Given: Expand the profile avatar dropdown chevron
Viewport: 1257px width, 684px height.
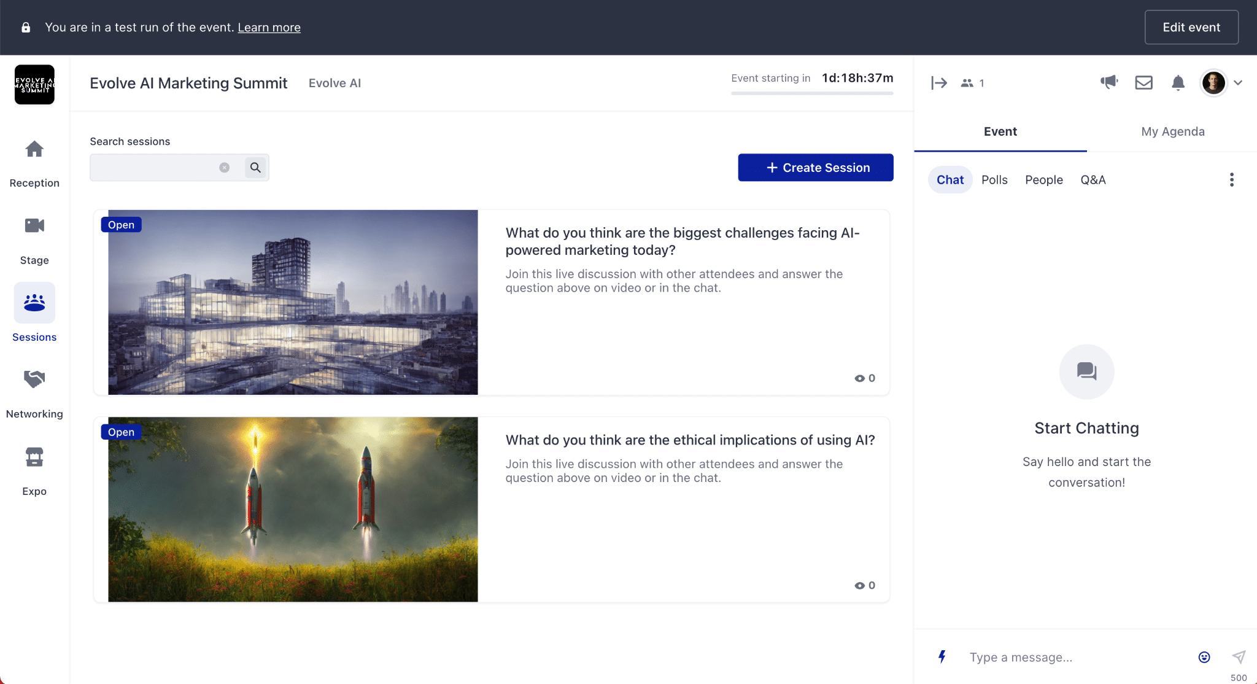Looking at the screenshot, I should click(1238, 83).
